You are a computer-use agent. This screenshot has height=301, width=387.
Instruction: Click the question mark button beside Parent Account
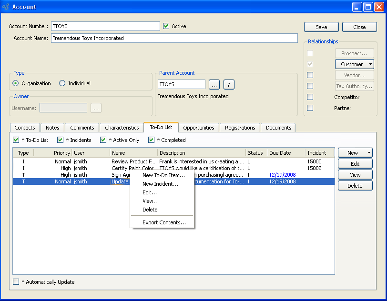point(229,85)
